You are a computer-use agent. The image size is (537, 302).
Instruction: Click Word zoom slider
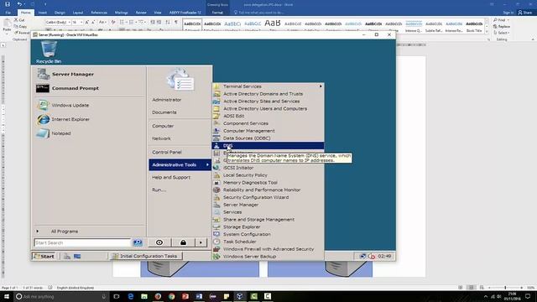505,288
